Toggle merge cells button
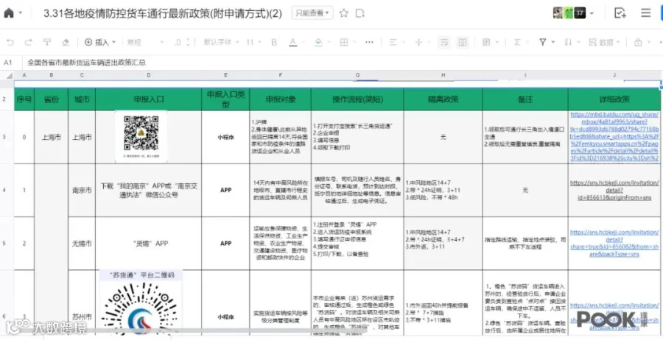Image resolution: width=663 pixels, height=340 pixels. (463, 42)
